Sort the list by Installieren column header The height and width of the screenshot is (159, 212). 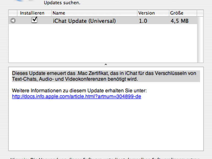pyautogui.click(x=34, y=13)
